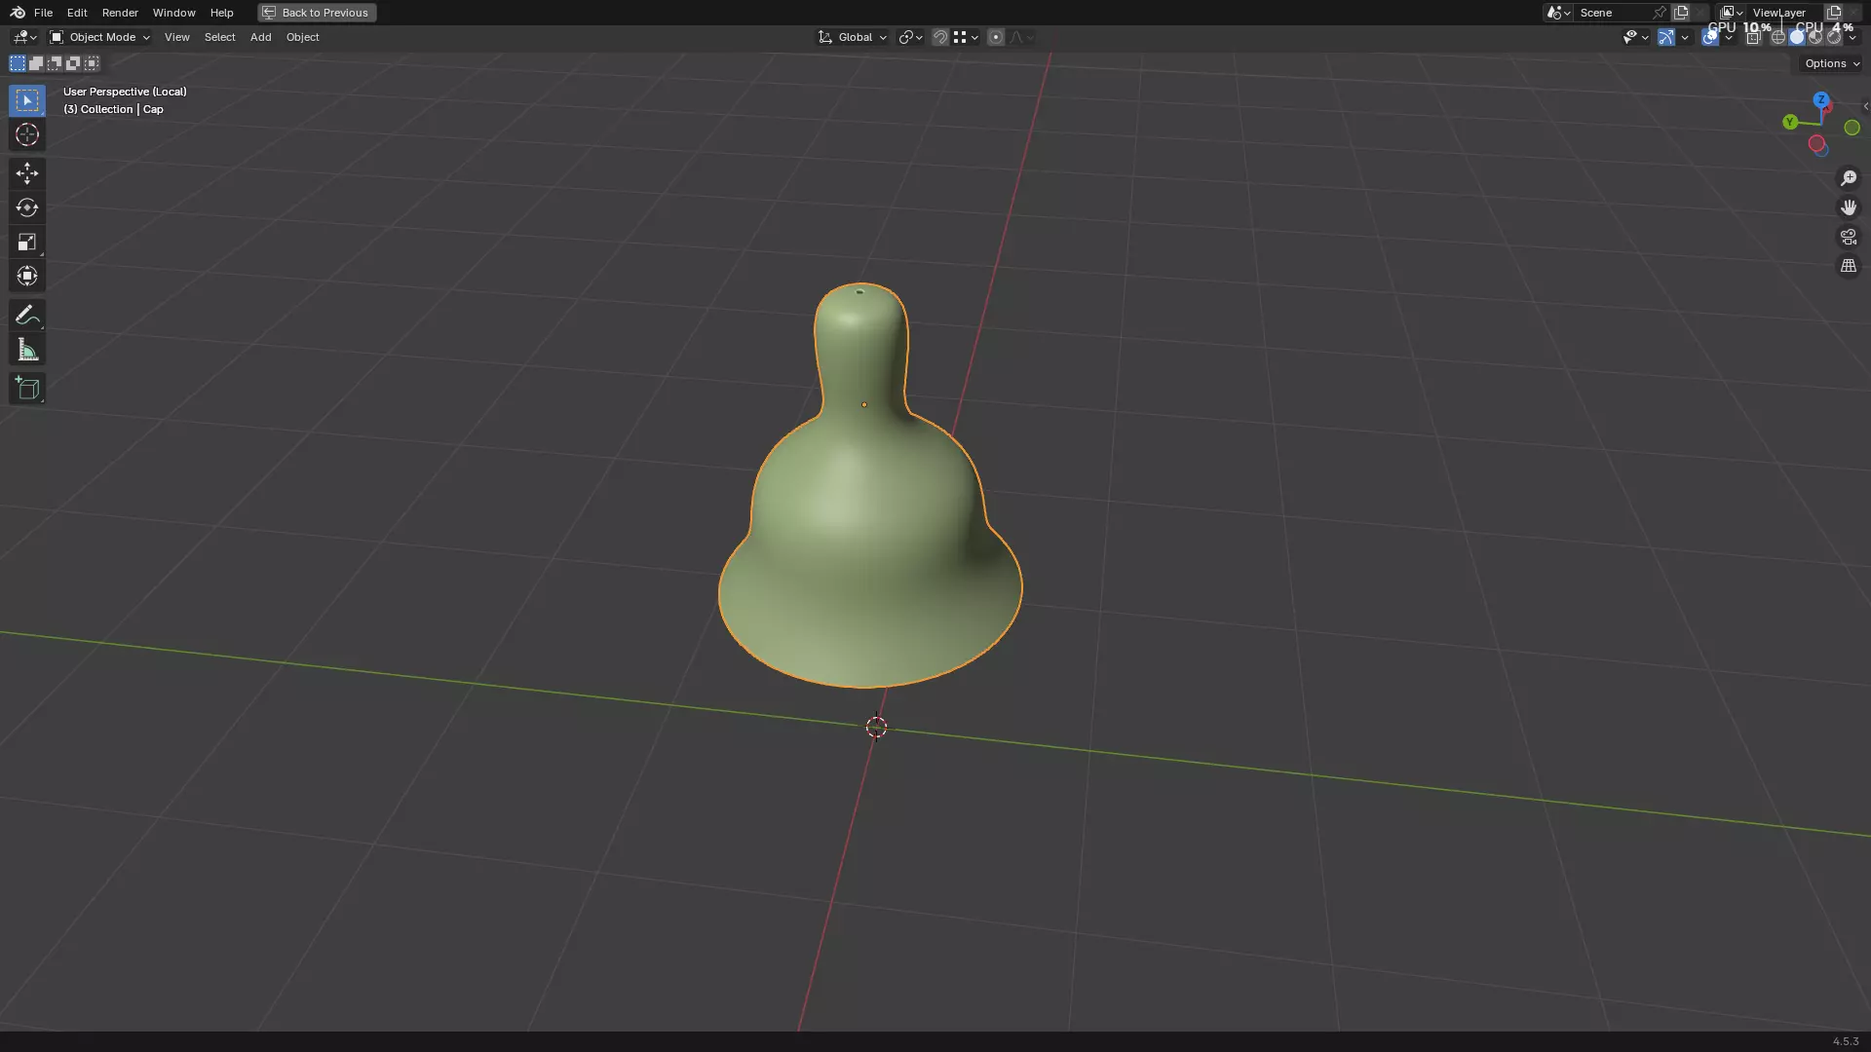This screenshot has width=1871, height=1052.
Task: Toggle proportional editing
Action: pos(996,37)
